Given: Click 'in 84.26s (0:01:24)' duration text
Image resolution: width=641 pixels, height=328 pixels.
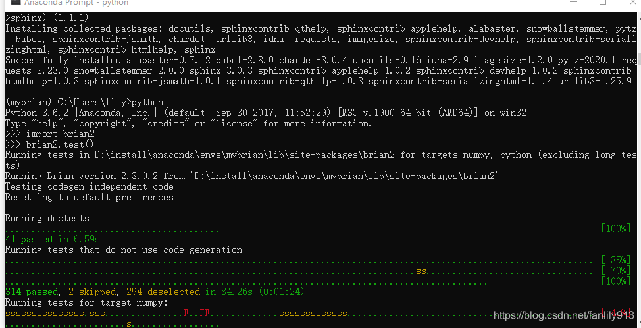Looking at the screenshot, I should click(255, 292).
